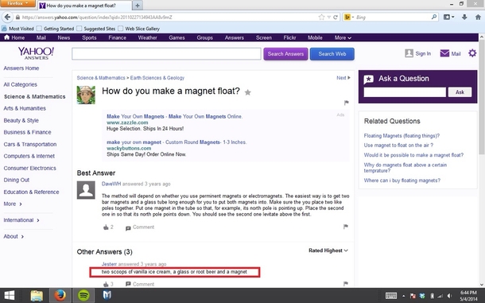
Task: Click the Firefox back arrow button
Action: pyautogui.click(x=7, y=17)
